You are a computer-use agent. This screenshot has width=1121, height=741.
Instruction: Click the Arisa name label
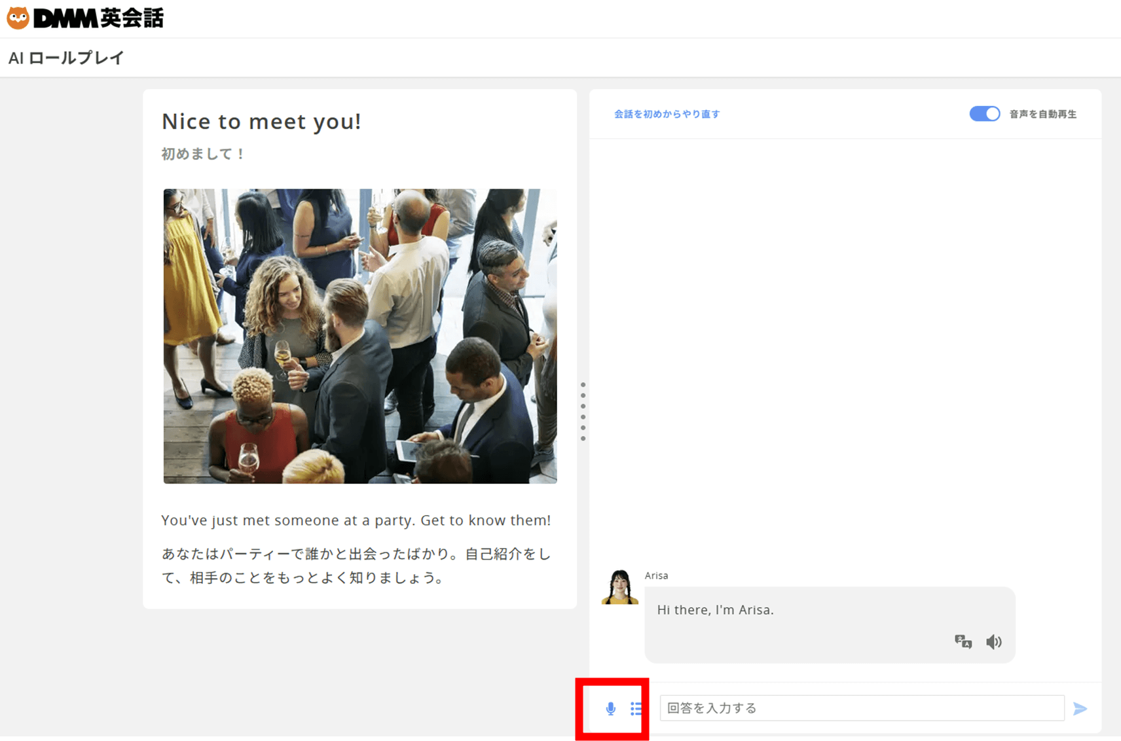pyautogui.click(x=656, y=575)
